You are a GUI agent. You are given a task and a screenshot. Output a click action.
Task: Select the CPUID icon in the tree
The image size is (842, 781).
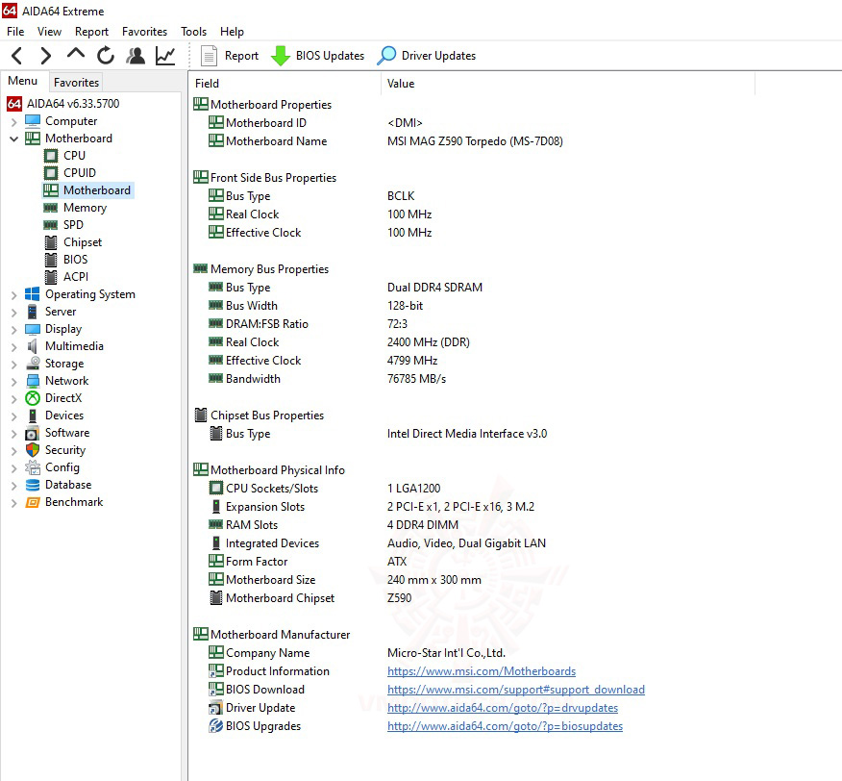click(x=51, y=173)
